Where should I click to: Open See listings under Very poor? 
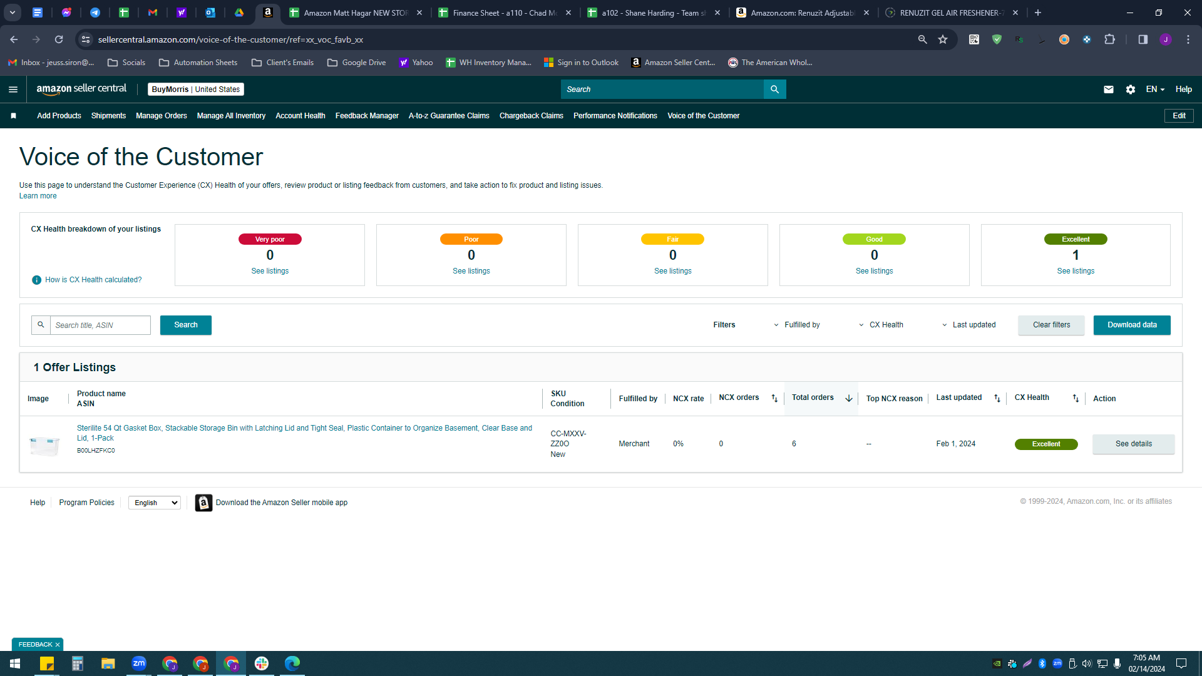pos(270,271)
